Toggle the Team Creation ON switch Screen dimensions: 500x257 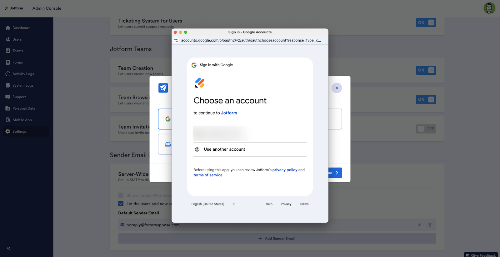click(426, 70)
